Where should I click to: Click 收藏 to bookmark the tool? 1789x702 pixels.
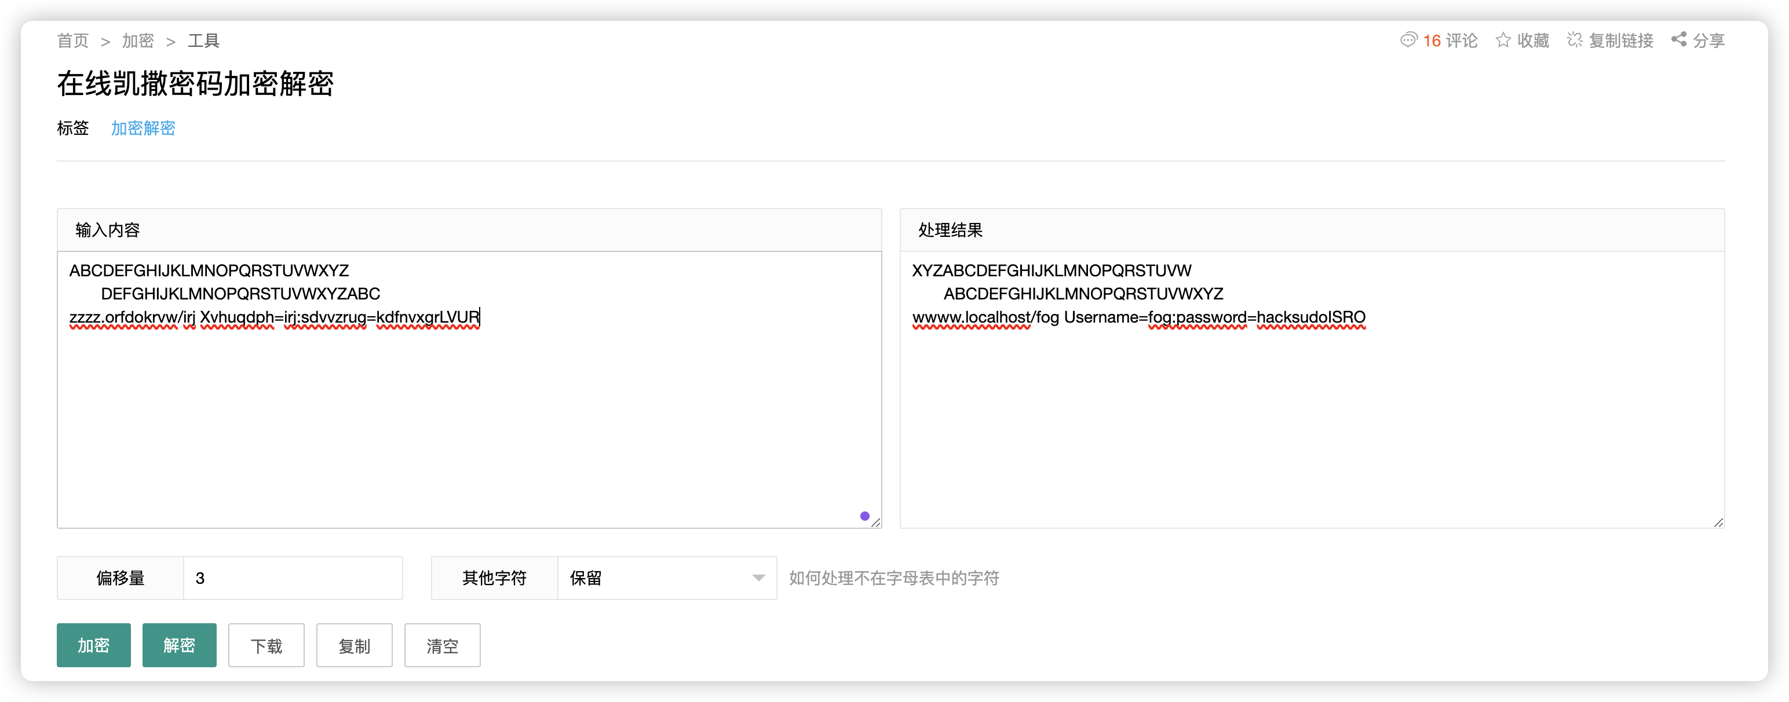1533,41
